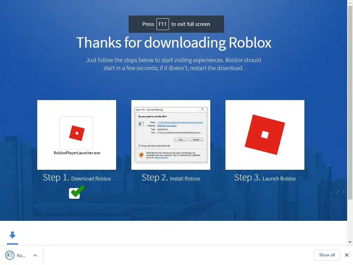353x265 pixels.
Task: Click the scrollbar down arrow
Action: (350, 242)
